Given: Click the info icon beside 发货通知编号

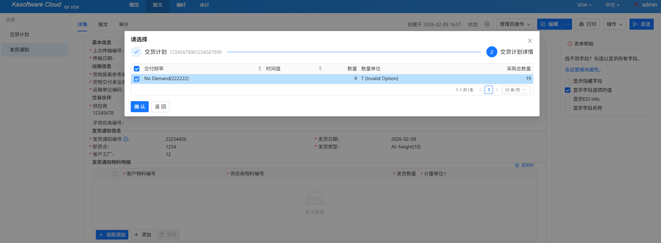Looking at the screenshot, I should [126, 139].
